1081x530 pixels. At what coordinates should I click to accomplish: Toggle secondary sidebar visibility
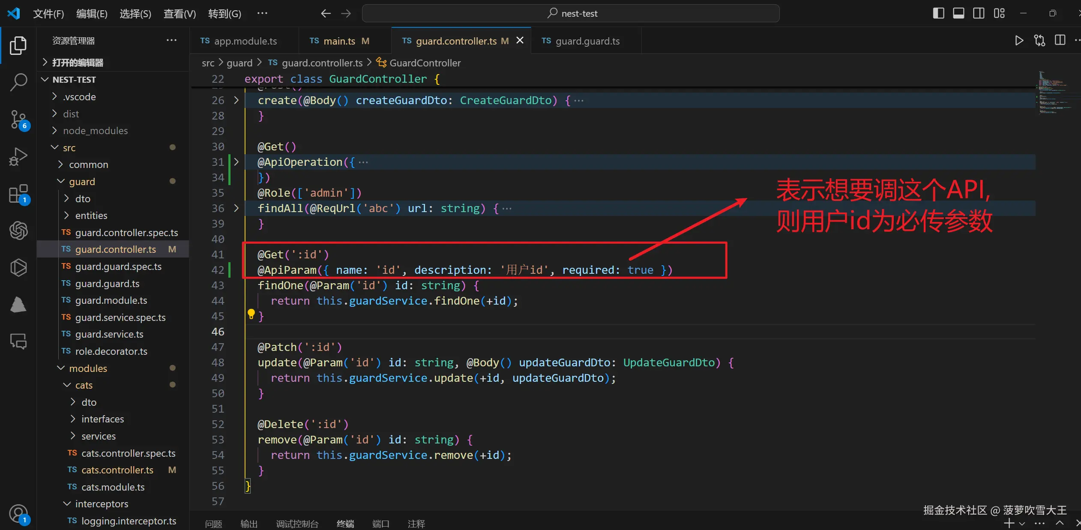979,13
